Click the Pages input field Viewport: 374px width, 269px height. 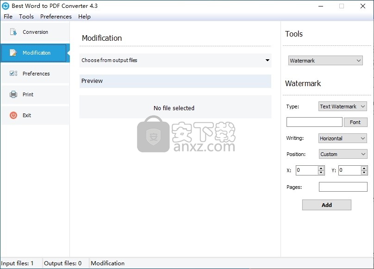tap(343, 187)
